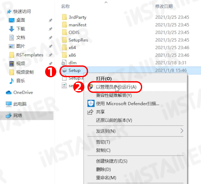Expand the 发送到(N) submenu arrow
This screenshot has height=184, width=201.
coord(182,131)
